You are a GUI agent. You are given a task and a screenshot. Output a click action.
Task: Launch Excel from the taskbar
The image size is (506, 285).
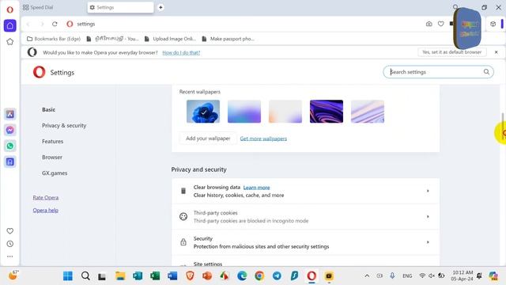click(x=155, y=276)
